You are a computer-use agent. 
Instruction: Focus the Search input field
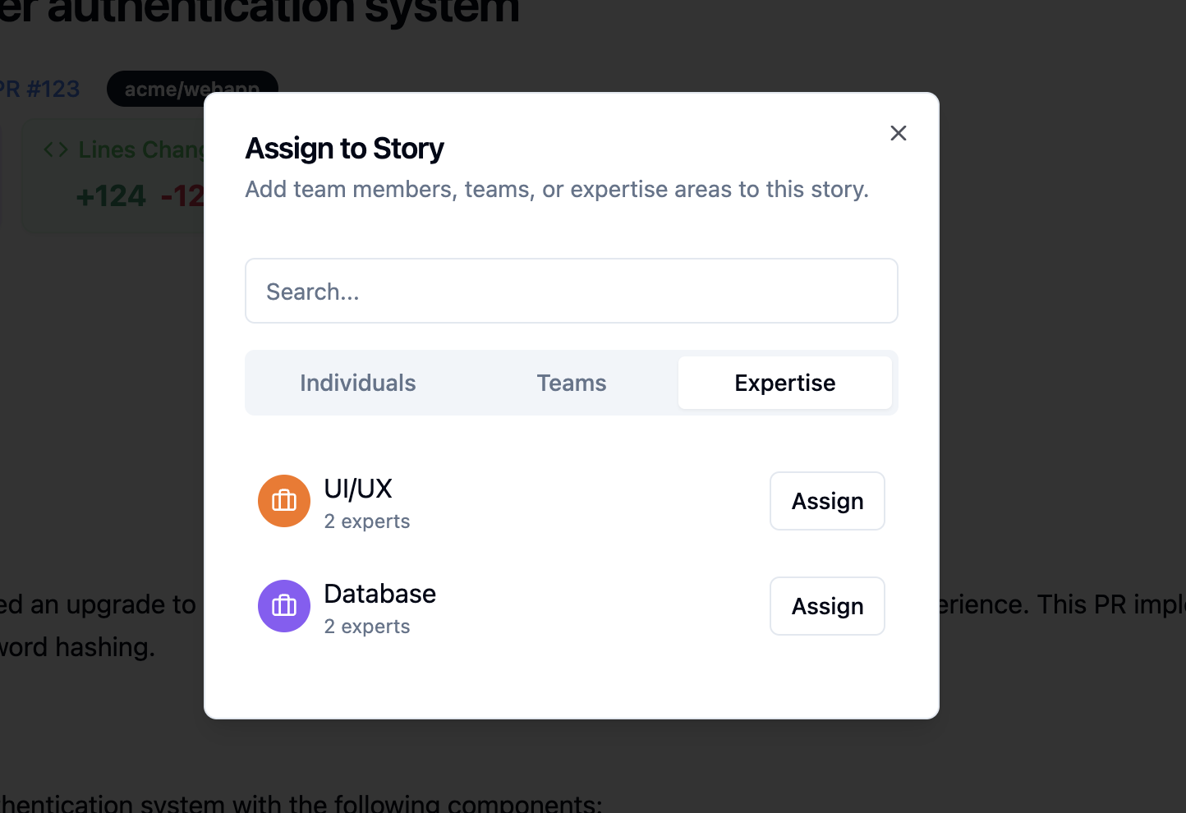pyautogui.click(x=571, y=291)
